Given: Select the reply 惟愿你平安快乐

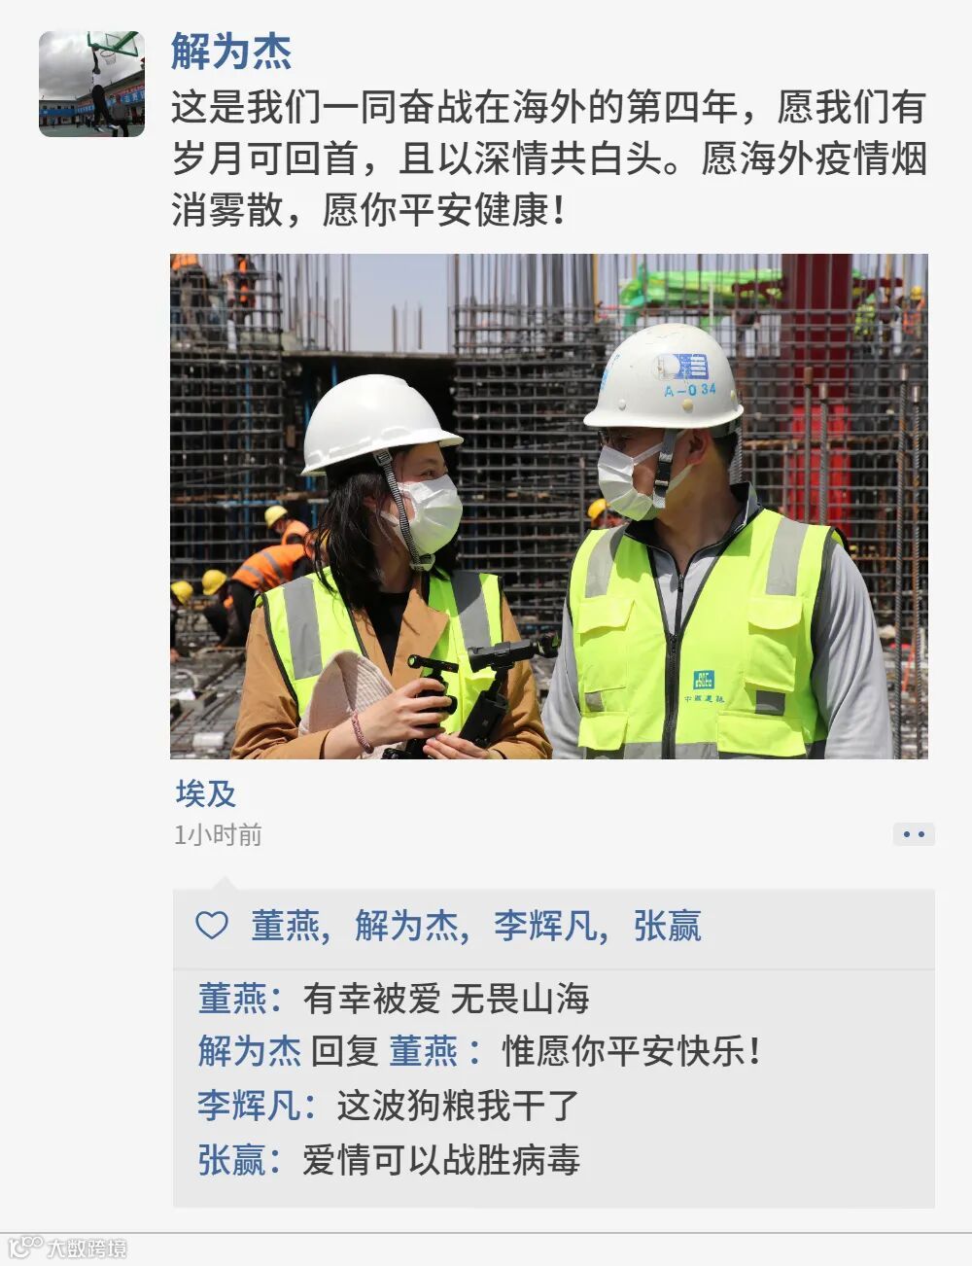Looking at the screenshot, I should [x=632, y=1051].
